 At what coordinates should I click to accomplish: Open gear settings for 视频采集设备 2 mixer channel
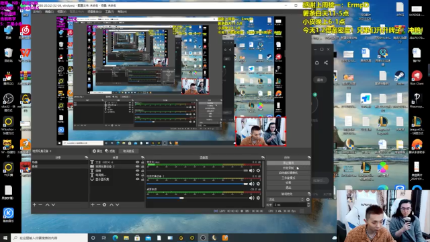click(258, 184)
